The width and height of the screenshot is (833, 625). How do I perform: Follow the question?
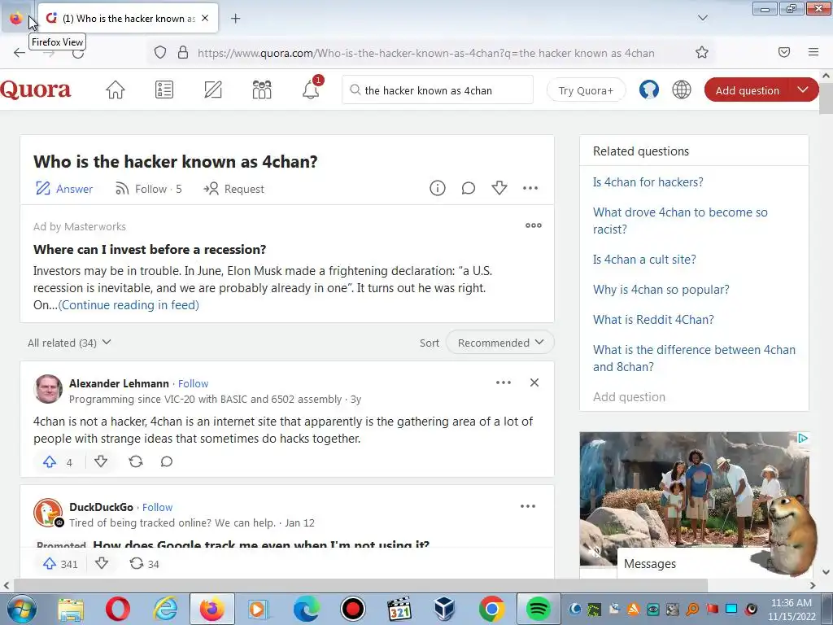[148, 189]
